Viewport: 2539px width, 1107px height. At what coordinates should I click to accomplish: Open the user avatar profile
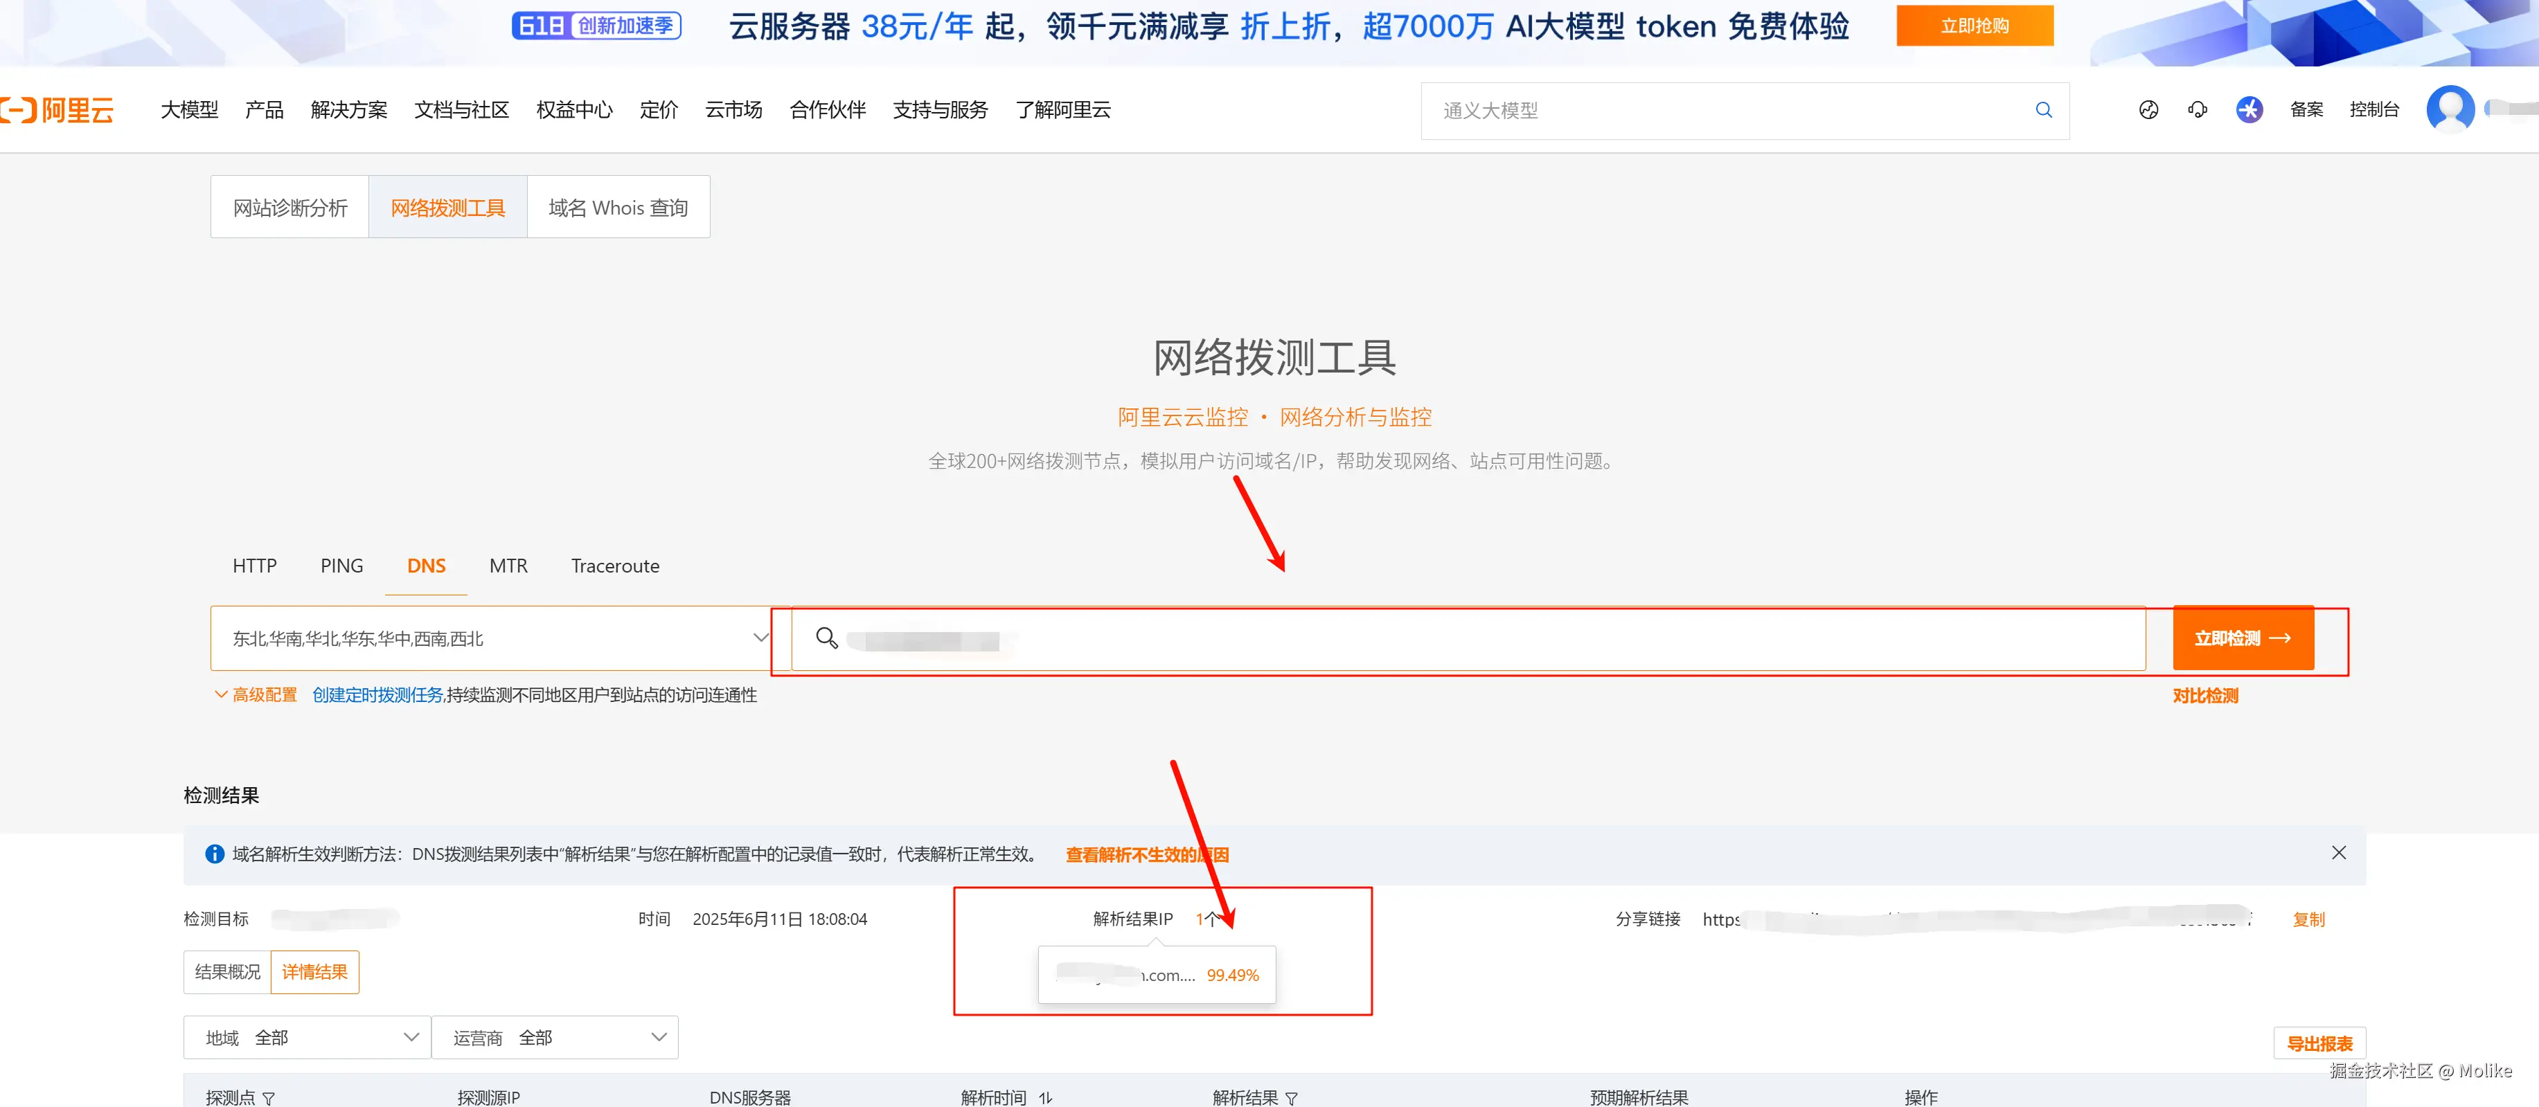click(x=2449, y=109)
